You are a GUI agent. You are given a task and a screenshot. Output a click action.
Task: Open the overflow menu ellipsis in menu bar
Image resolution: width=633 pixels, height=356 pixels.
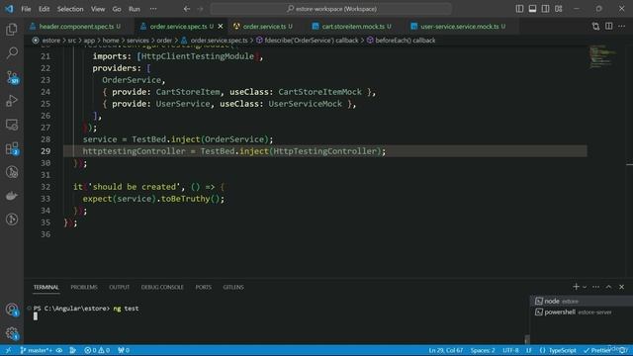(x=153, y=9)
